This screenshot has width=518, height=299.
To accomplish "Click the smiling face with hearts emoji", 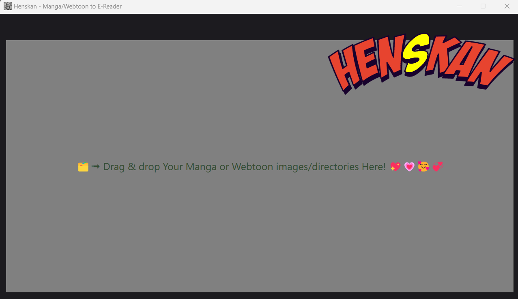I will coord(423,167).
